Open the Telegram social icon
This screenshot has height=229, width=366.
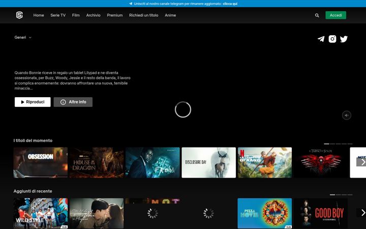(x=321, y=39)
